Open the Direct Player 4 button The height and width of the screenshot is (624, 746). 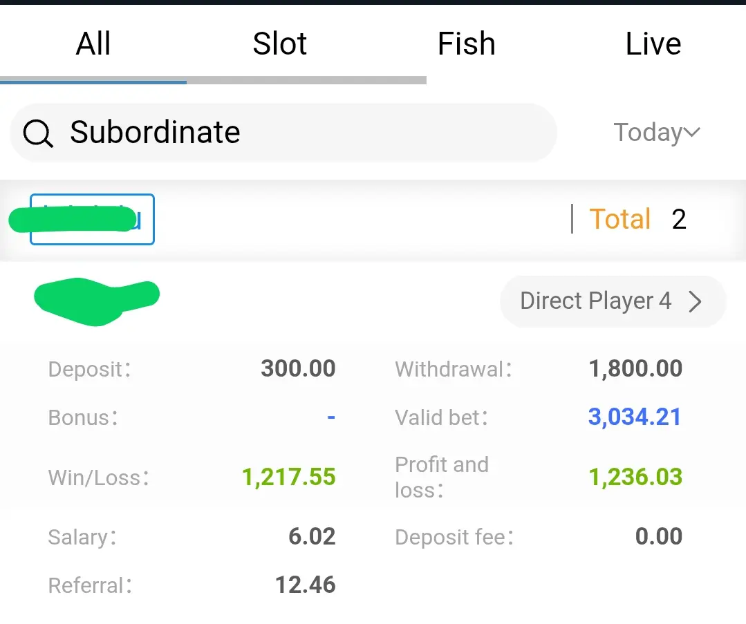click(613, 301)
